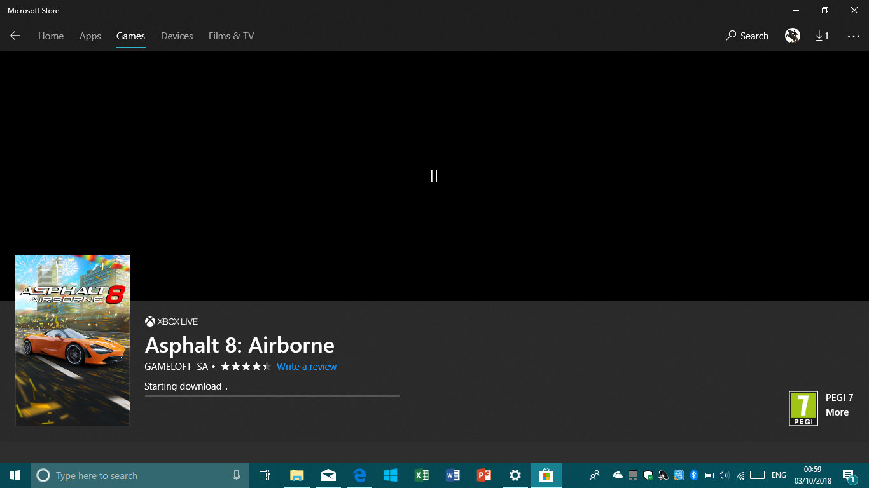Open the user account avatar
Viewport: 869px width, 488px height.
793,36
